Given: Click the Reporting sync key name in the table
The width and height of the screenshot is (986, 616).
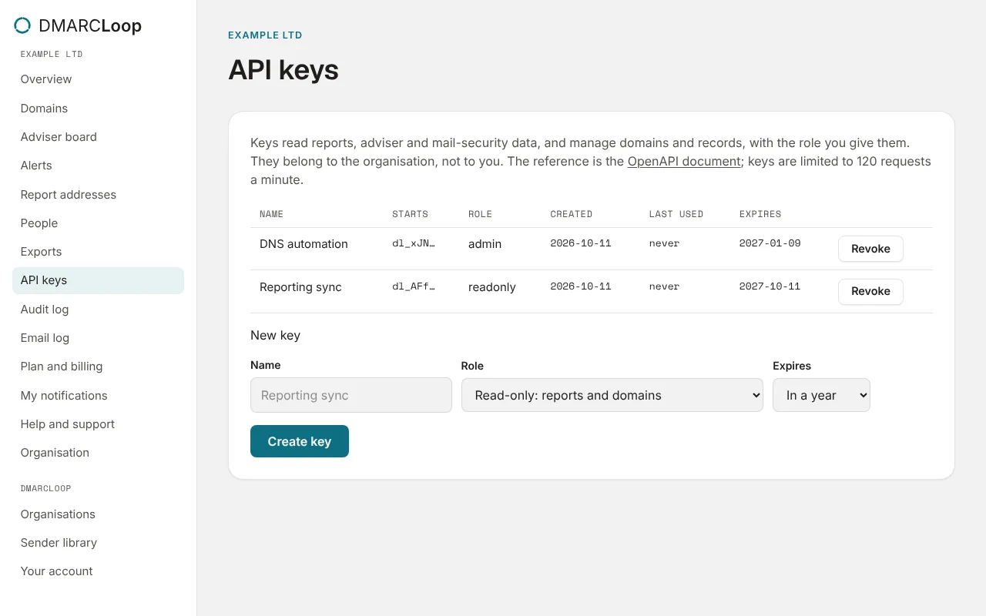Looking at the screenshot, I should 300,287.
